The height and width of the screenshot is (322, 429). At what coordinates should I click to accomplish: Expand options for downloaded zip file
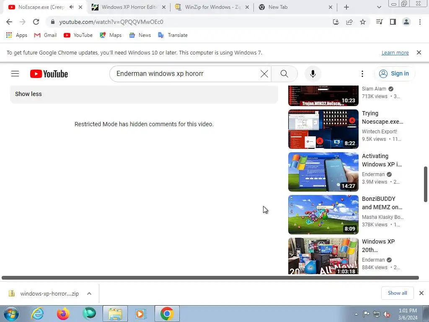(x=89, y=293)
